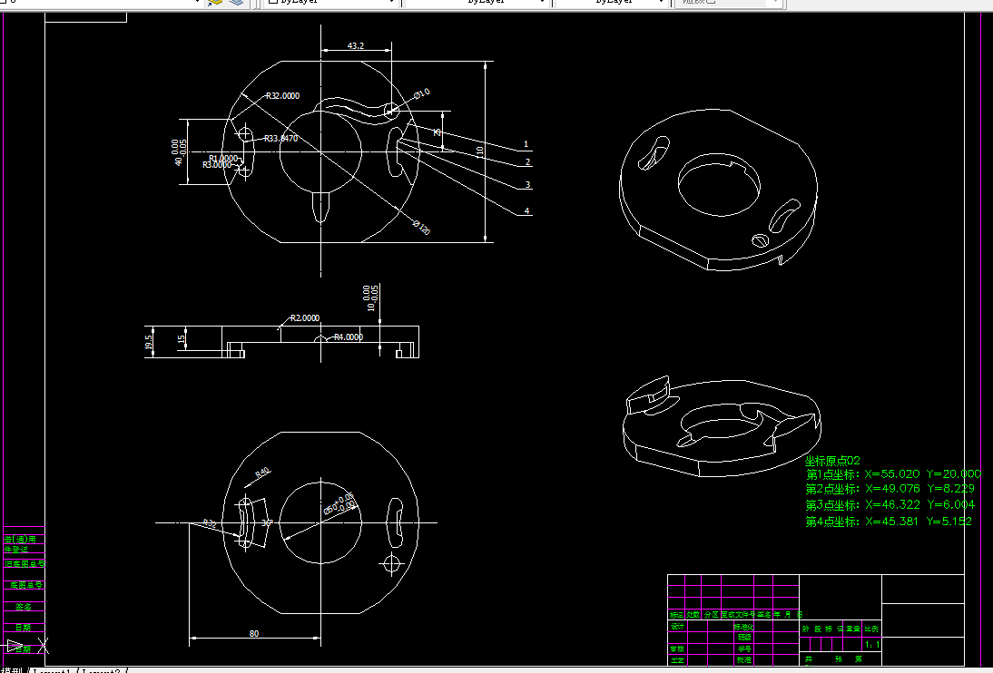
Task: Select the Ø10 diameter dimension
Action: click(x=422, y=93)
